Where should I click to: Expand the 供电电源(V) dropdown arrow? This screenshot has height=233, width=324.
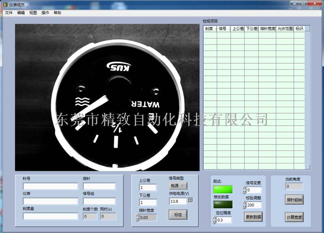tap(190, 200)
